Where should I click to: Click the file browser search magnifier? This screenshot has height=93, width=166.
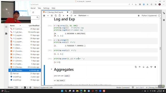pos(37,17)
